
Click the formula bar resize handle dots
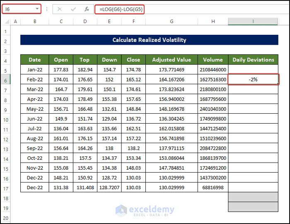[47, 9]
